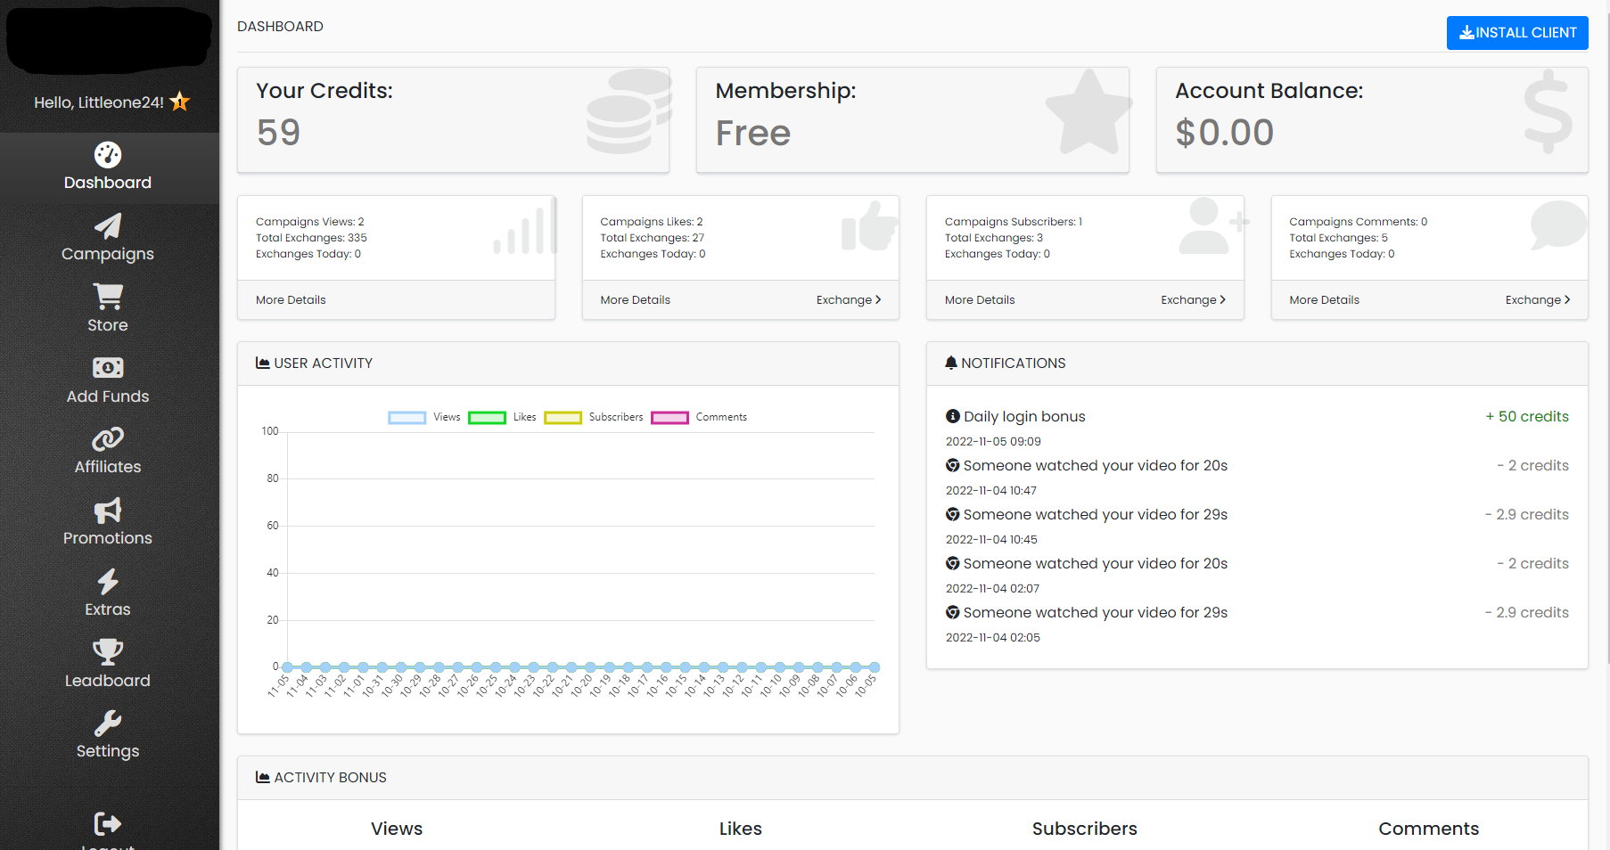
Task: Click the pink Comments legend swatch
Action: click(x=669, y=418)
